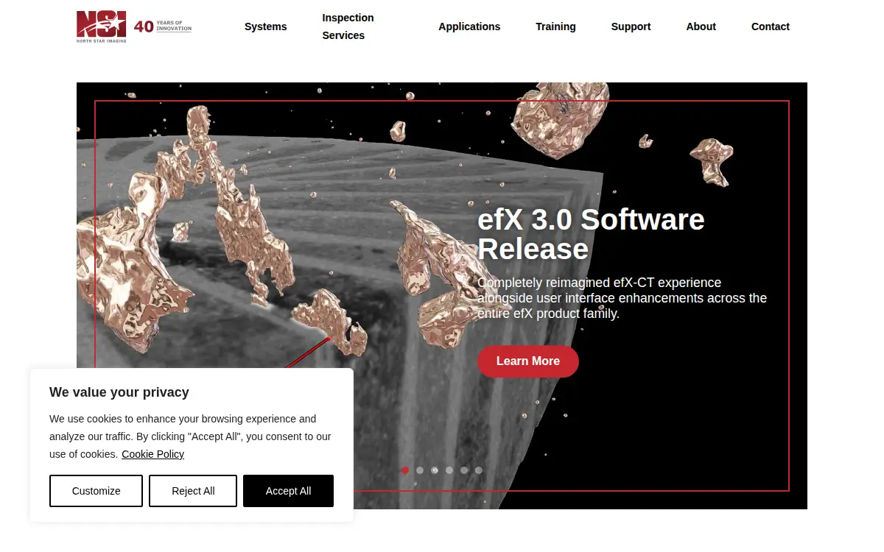
Task: Open the Systems menu
Action: point(266,26)
